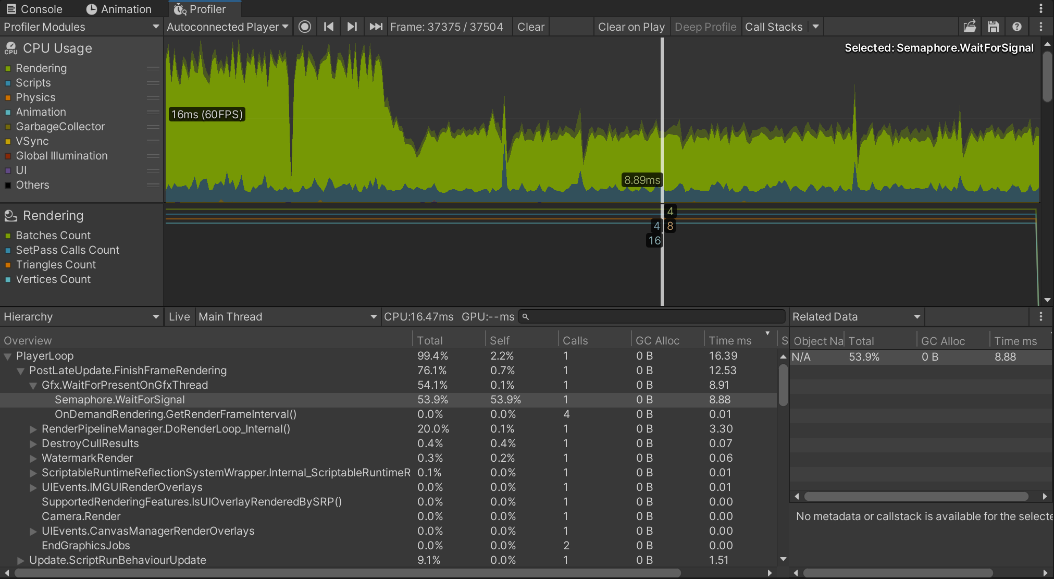The width and height of the screenshot is (1054, 579).
Task: Toggle the UI category
Action: tap(8, 170)
